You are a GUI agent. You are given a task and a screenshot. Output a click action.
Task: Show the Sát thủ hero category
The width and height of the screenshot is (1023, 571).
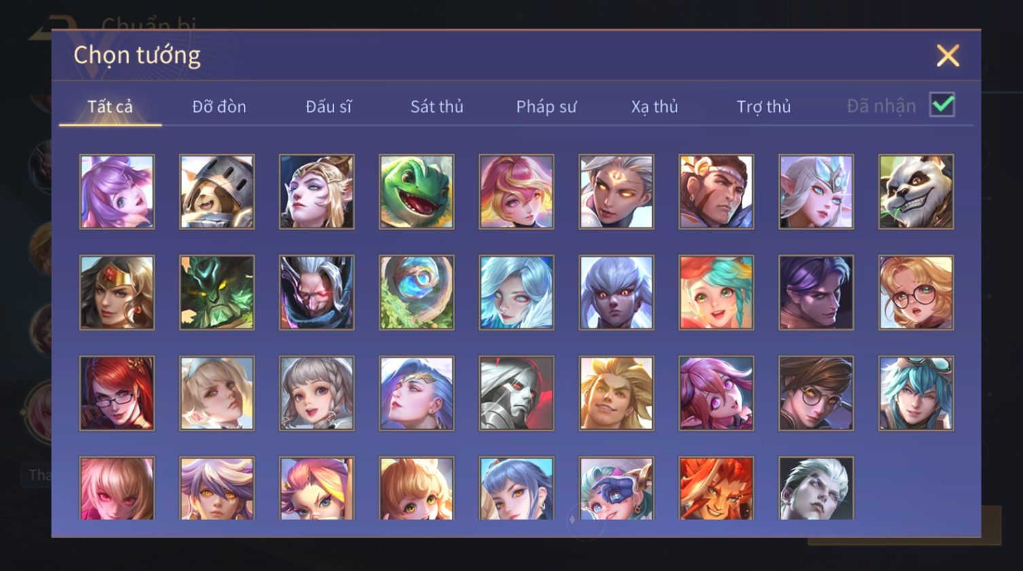[x=437, y=107]
